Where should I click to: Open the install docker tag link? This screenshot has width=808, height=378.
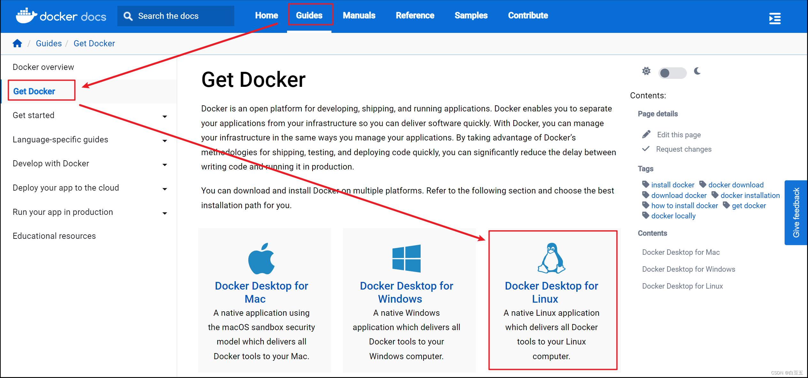pyautogui.click(x=672, y=185)
